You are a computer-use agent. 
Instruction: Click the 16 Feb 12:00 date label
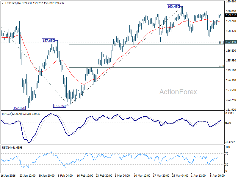click(x=85, y=176)
